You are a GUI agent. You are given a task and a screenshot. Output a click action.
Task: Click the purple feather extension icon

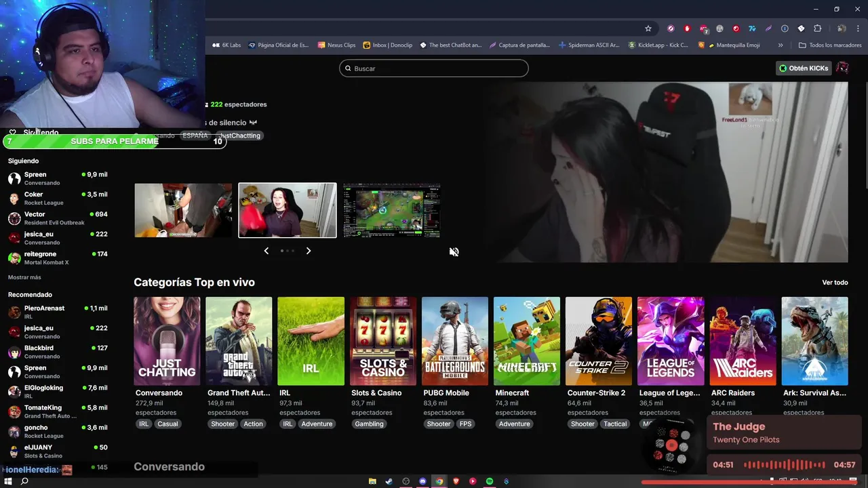click(768, 28)
